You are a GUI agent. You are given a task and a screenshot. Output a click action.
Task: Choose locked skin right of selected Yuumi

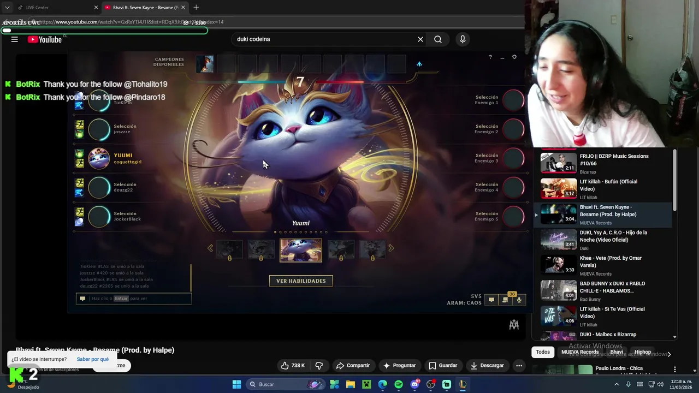pos(341,250)
